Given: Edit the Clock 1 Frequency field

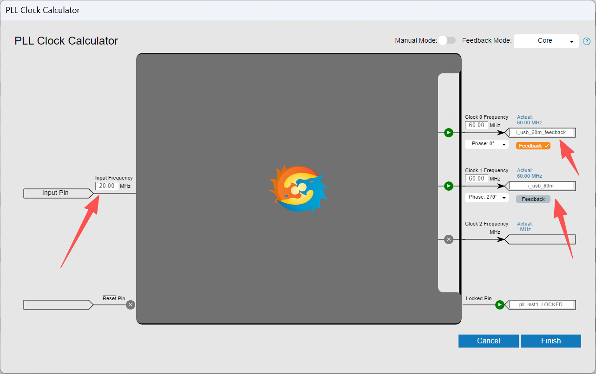Looking at the screenshot, I should click(477, 179).
